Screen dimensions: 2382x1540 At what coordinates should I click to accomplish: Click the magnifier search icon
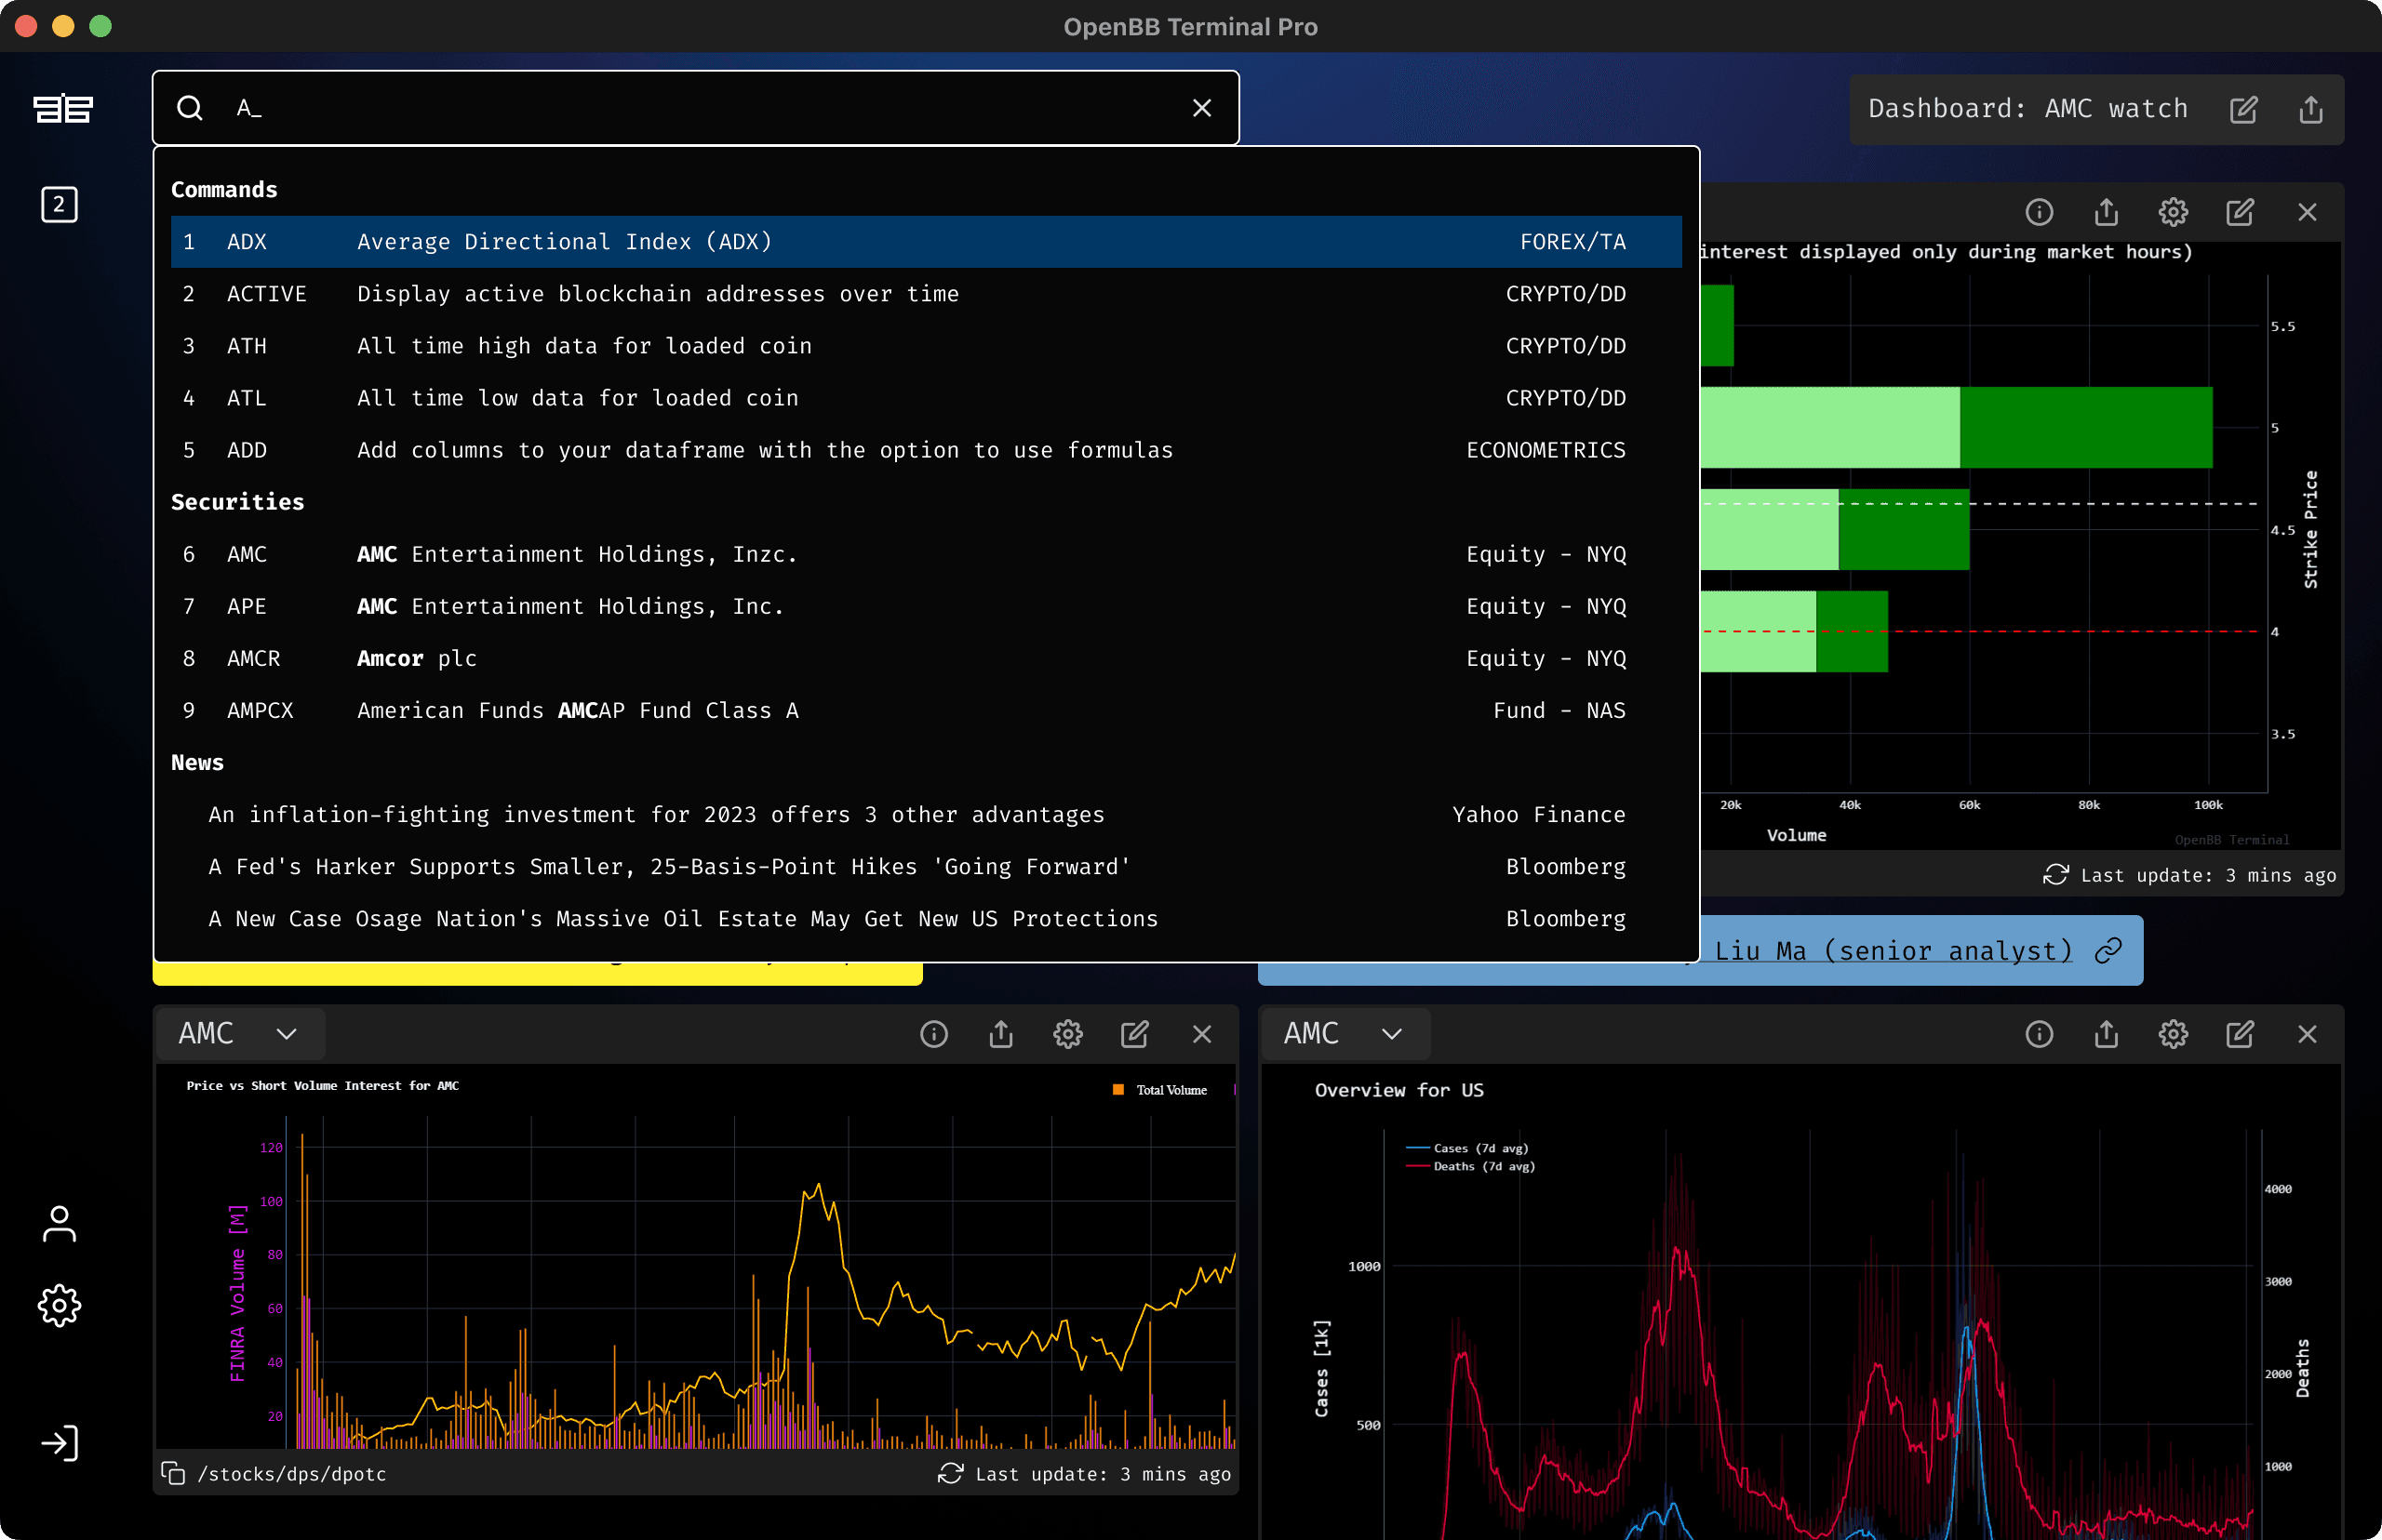tap(190, 108)
